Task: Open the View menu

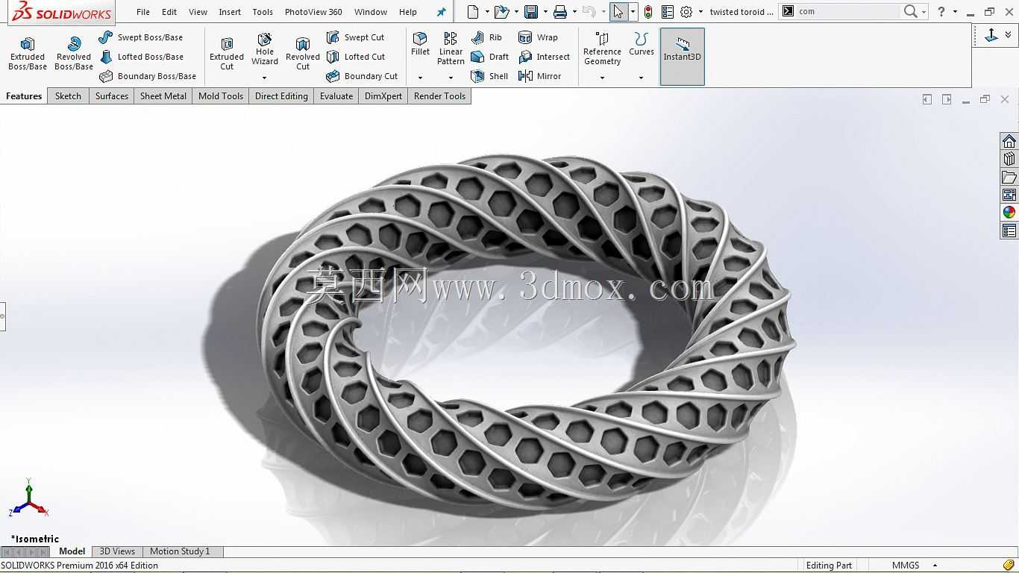Action: [x=198, y=12]
